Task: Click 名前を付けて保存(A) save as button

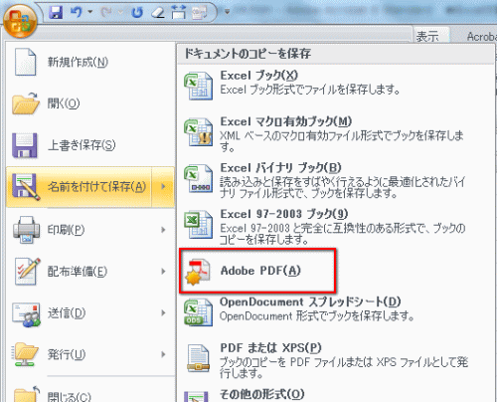Action: [79, 187]
